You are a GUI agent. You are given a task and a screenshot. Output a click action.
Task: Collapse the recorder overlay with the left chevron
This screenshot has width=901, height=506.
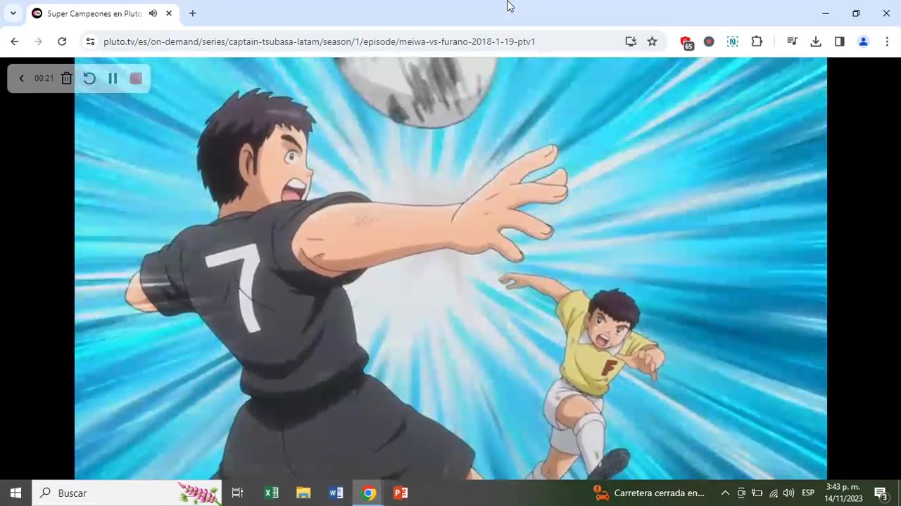21,78
